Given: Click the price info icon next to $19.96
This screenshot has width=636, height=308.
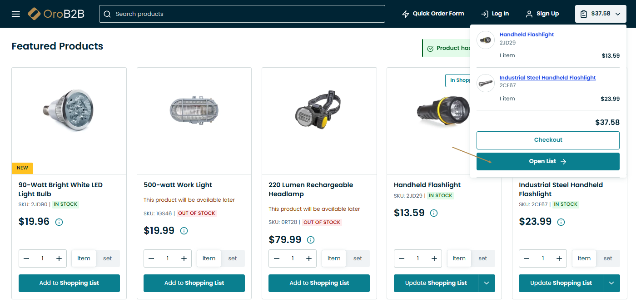Looking at the screenshot, I should 59,222.
